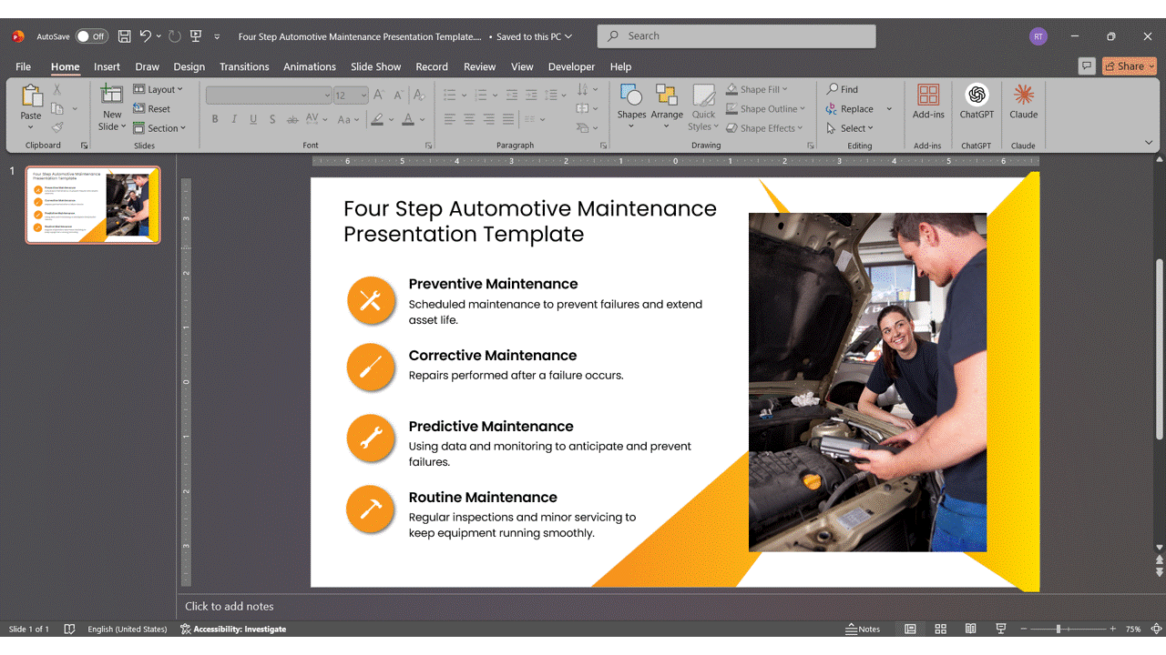Image resolution: width=1166 pixels, height=655 pixels.
Task: Expand the Layout dropdown
Action: 158,89
